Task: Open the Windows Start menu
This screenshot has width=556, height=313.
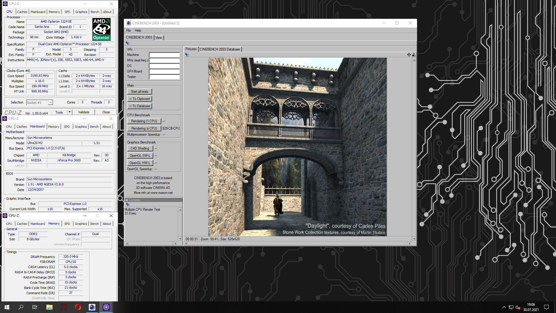Action: pos(7,307)
